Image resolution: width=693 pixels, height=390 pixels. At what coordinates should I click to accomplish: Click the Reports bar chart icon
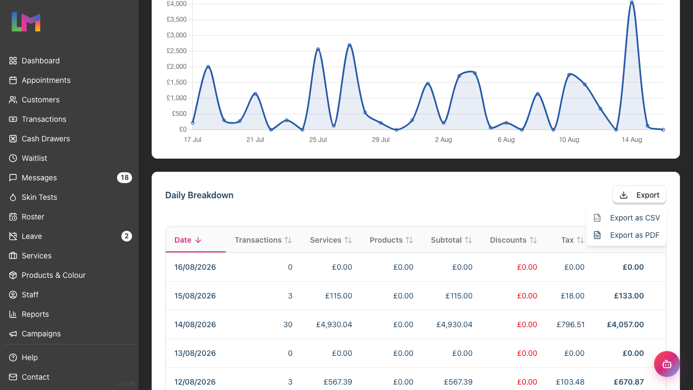pos(13,314)
